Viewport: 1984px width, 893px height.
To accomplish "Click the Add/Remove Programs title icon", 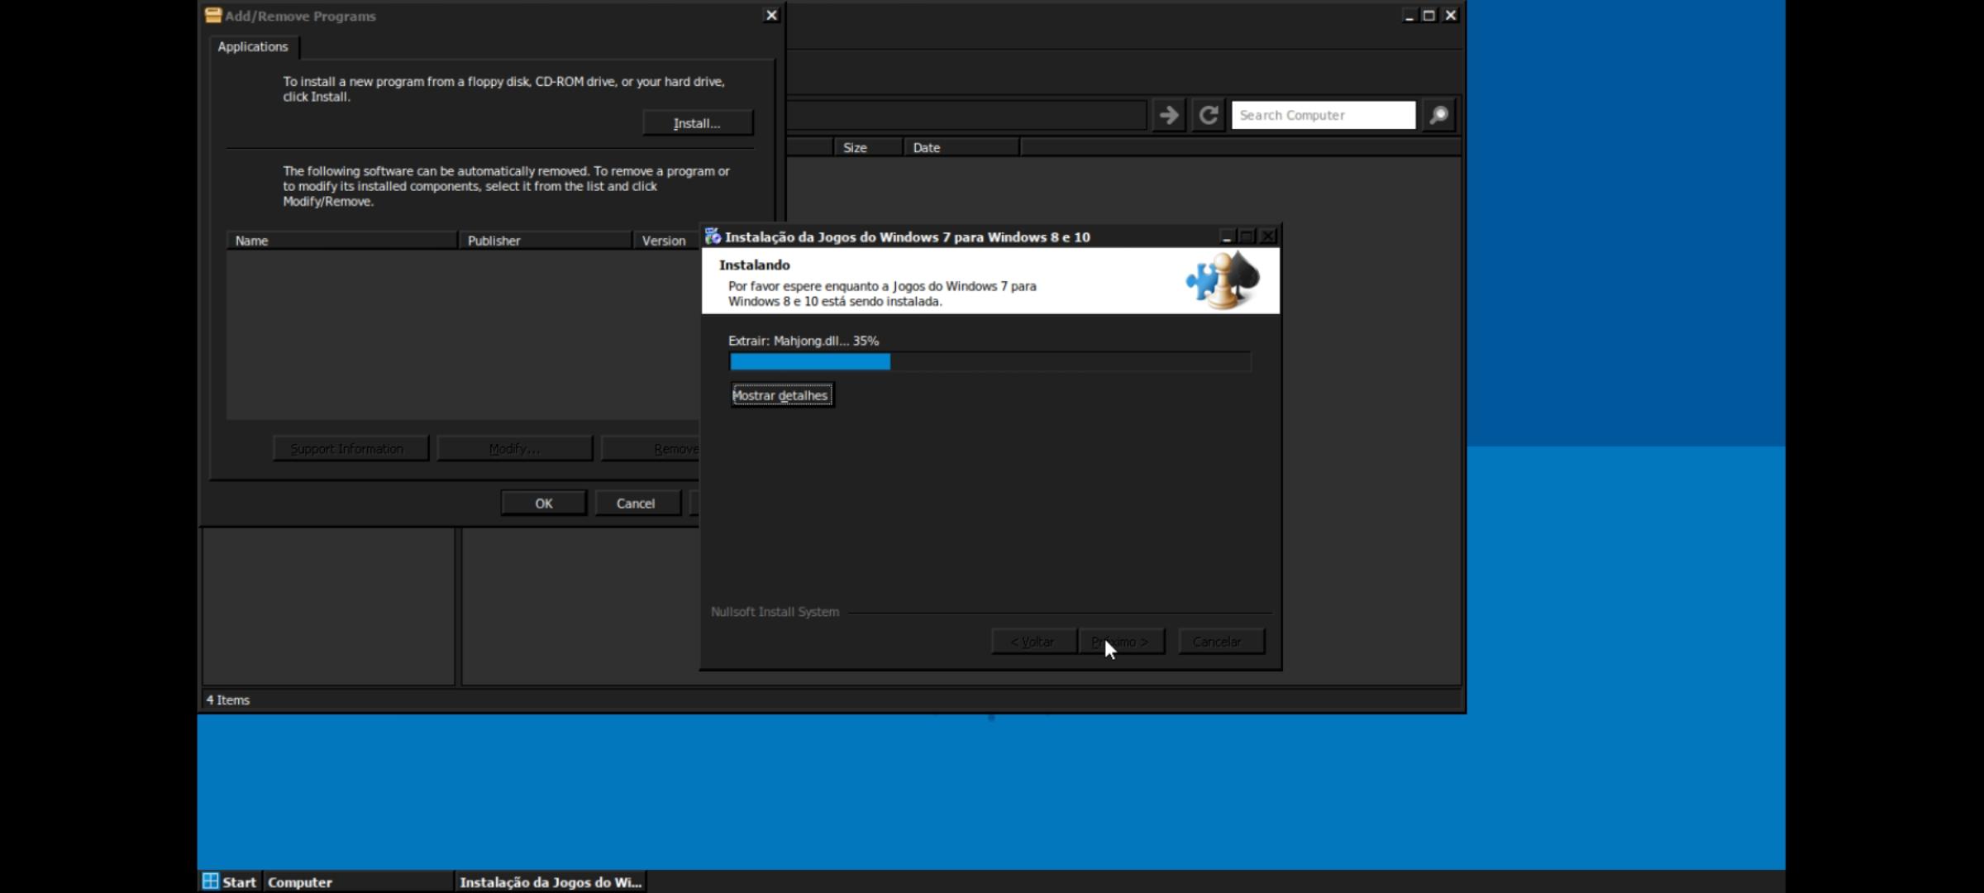I will click(213, 16).
